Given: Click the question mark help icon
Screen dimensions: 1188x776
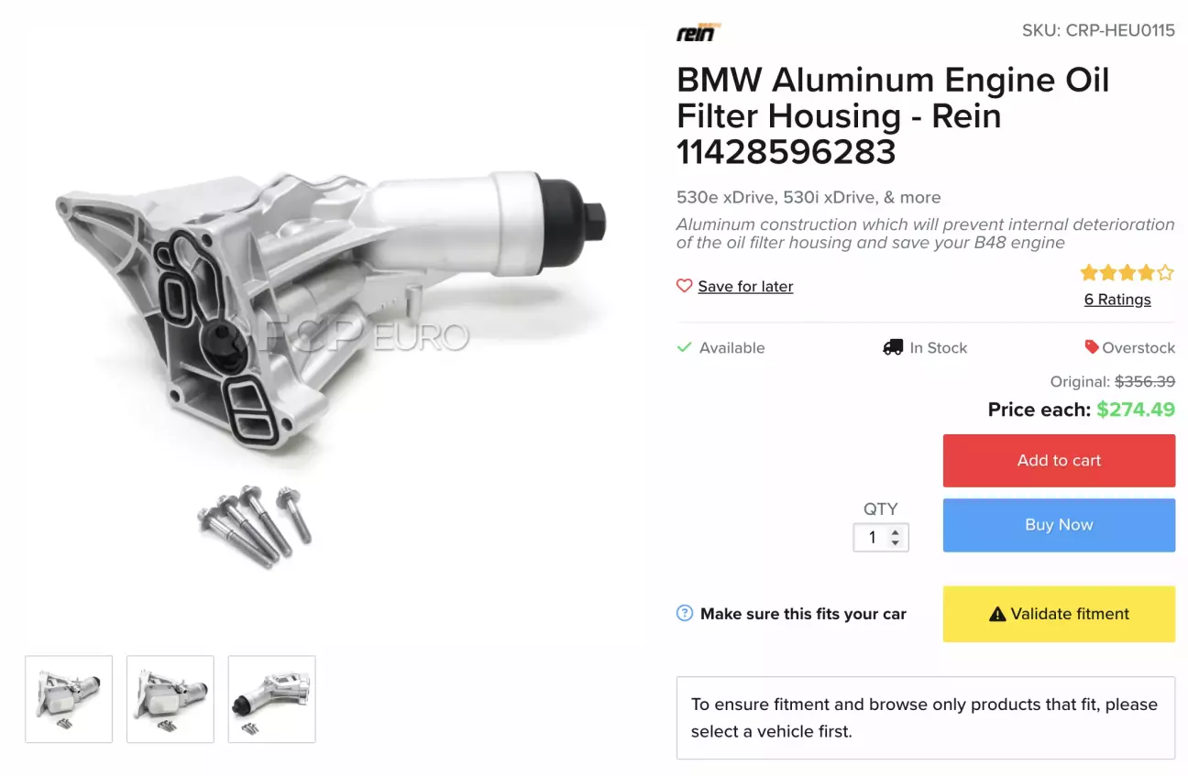Looking at the screenshot, I should [x=685, y=614].
